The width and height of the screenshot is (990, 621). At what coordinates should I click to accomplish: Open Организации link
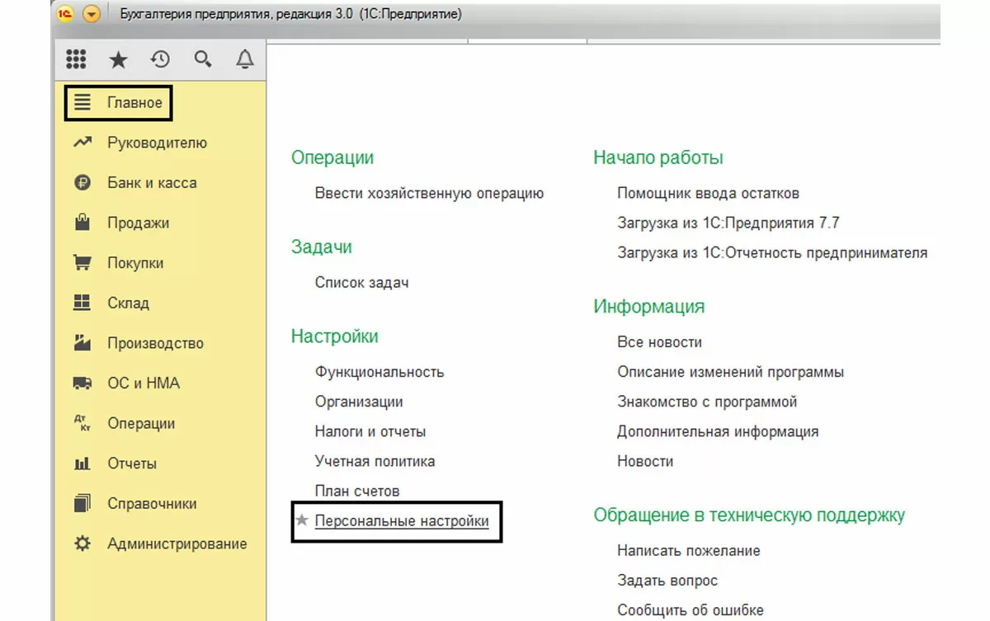[359, 402]
